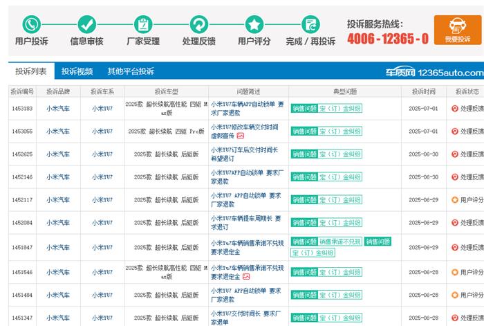This screenshot has width=484, height=326.
Task: Click 用户评分 status icon for complaint 1451546
Action: tap(455, 272)
